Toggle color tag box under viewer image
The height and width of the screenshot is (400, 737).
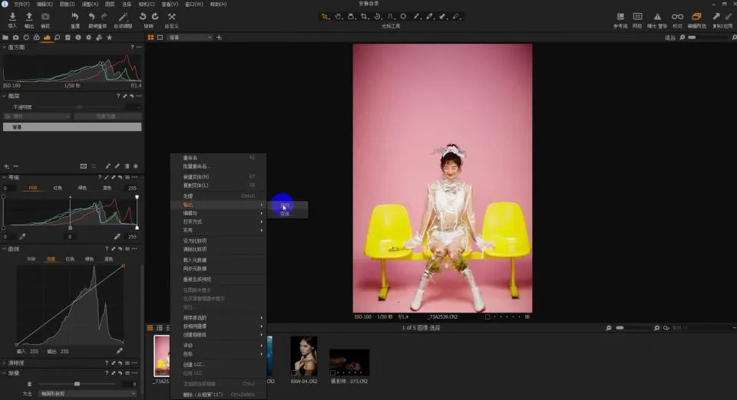coord(487,317)
